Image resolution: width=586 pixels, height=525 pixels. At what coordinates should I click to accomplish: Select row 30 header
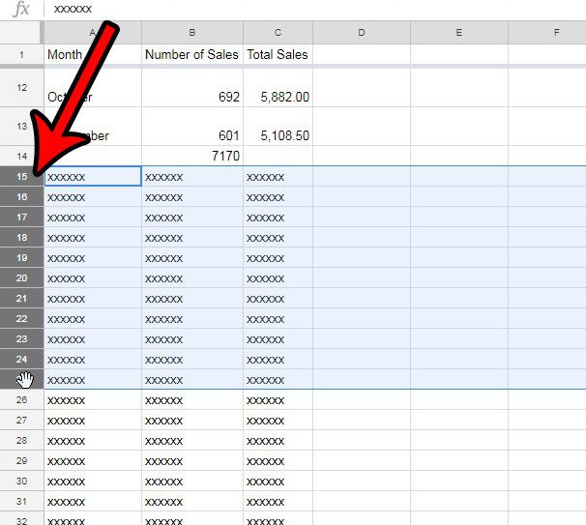[21, 481]
